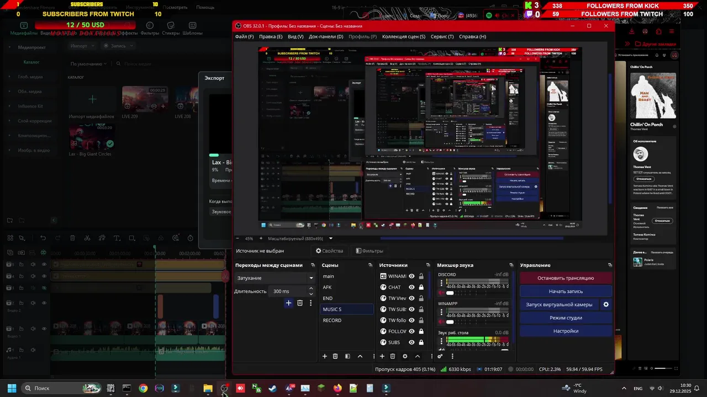Screen dimensions: 707x397
Task: Open Шаблоны section in Filmora window
Action: [x=193, y=29]
